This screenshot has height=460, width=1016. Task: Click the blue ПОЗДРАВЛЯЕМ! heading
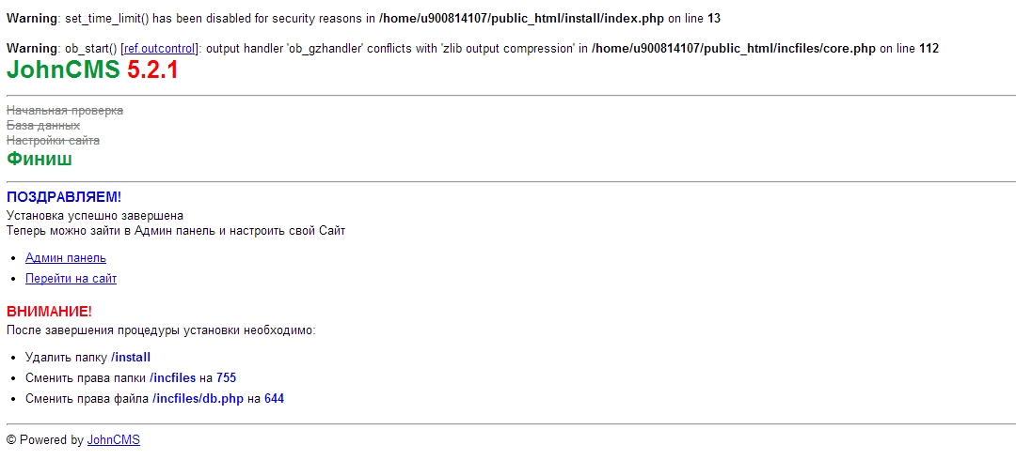pyautogui.click(x=64, y=197)
